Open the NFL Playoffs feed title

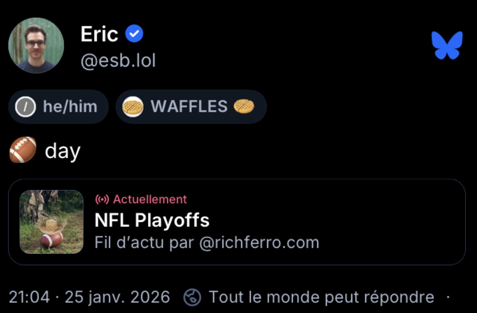[152, 220]
